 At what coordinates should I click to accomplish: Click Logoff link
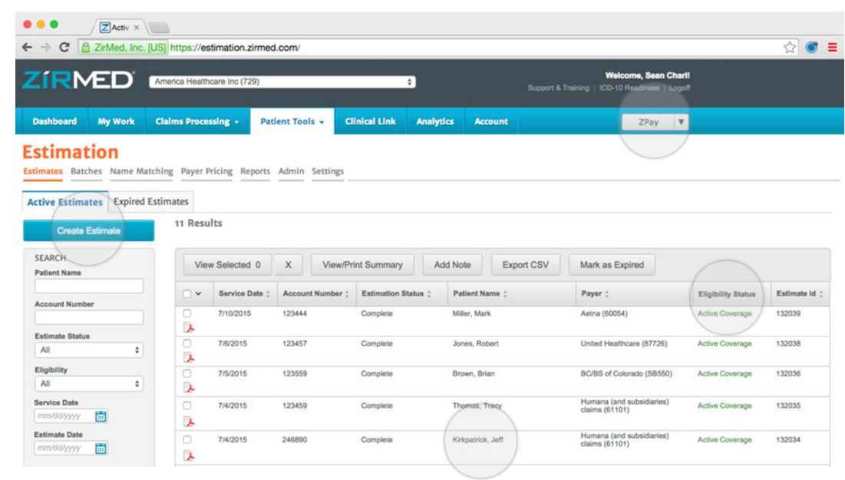pos(679,88)
